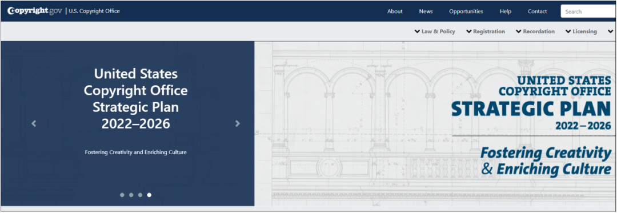617x213 pixels.
Task: Open the Opportunities page link
Action: [x=466, y=11]
